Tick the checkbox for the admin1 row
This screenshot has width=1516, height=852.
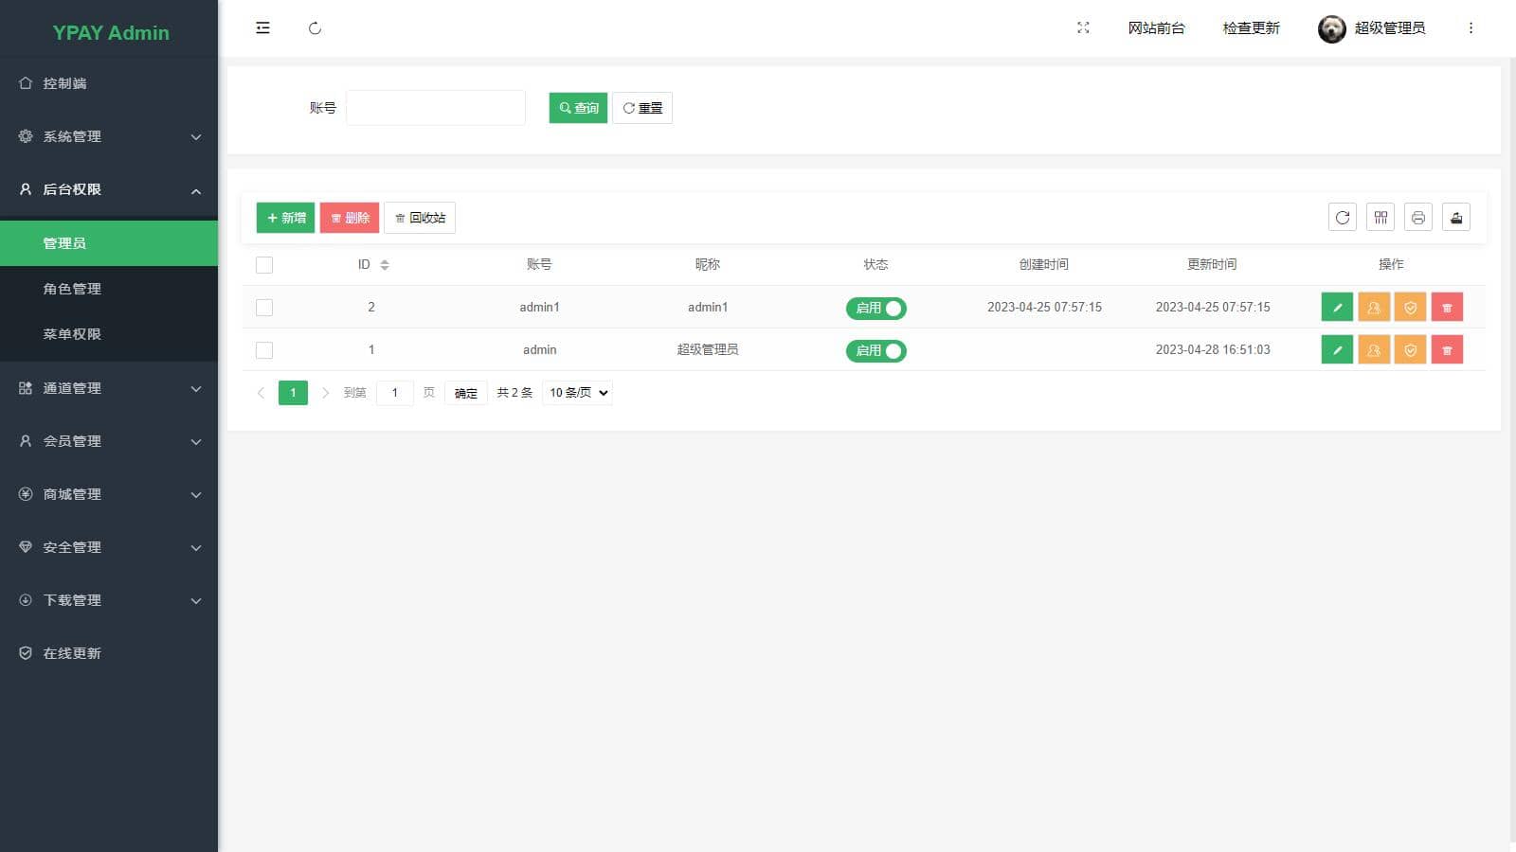coord(264,308)
